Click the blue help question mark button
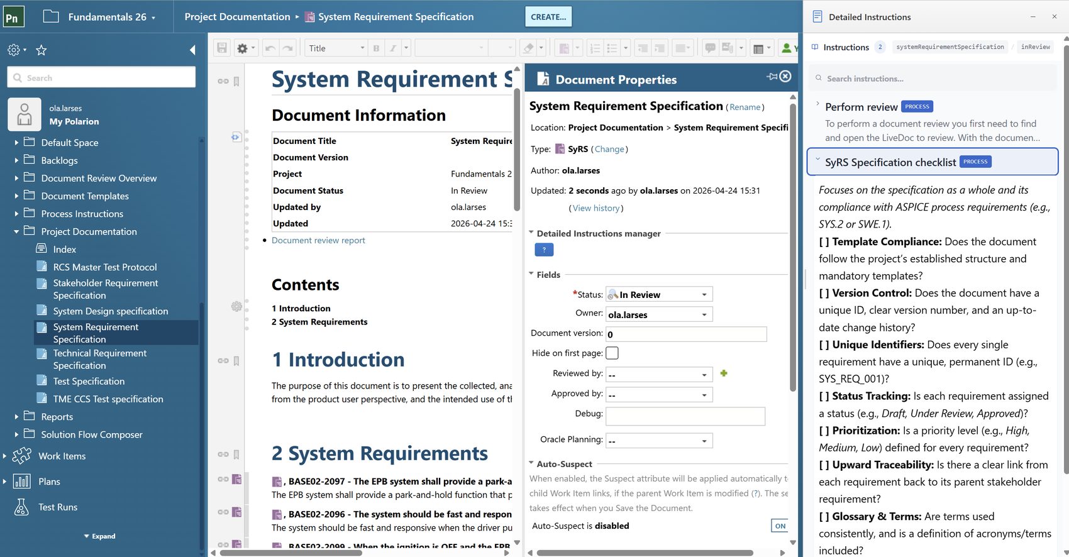Image resolution: width=1069 pixels, height=557 pixels. (544, 250)
